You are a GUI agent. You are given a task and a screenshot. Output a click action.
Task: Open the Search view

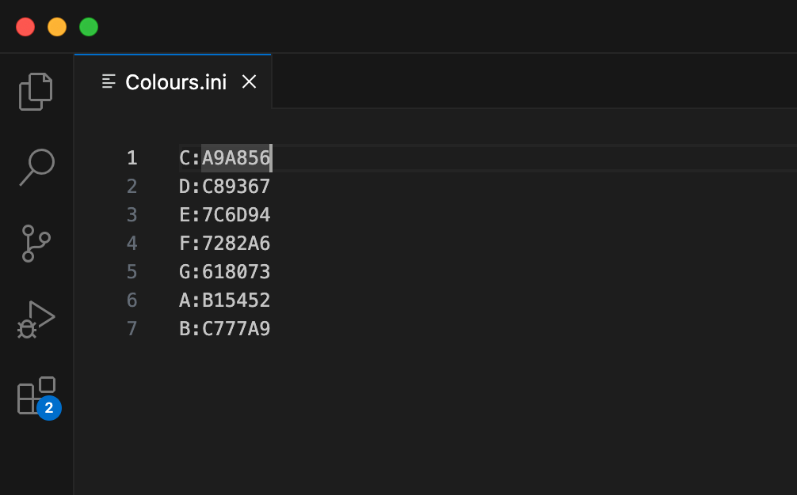(36, 168)
